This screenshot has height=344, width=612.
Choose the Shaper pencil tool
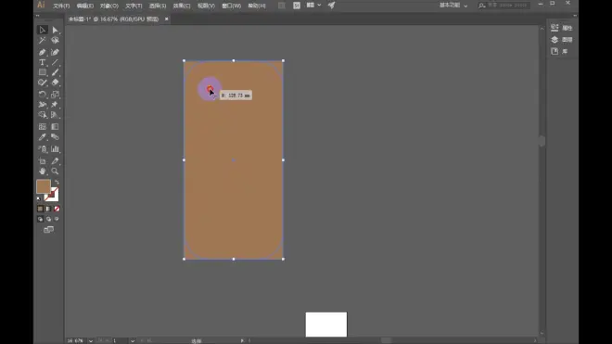click(x=42, y=83)
